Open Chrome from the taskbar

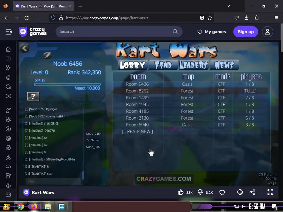[21, 206]
